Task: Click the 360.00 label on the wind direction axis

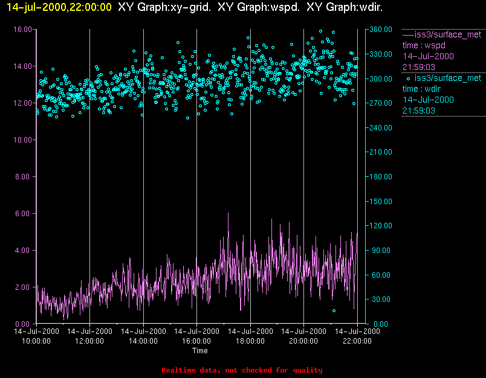Action: click(x=381, y=30)
